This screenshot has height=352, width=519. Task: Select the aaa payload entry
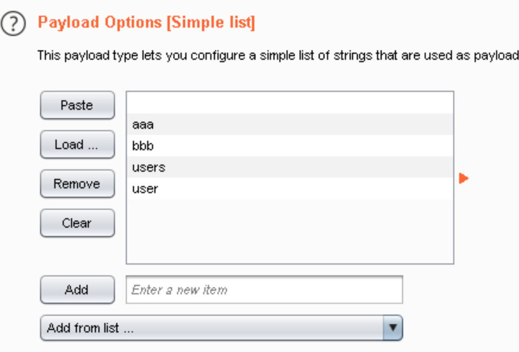click(x=290, y=124)
